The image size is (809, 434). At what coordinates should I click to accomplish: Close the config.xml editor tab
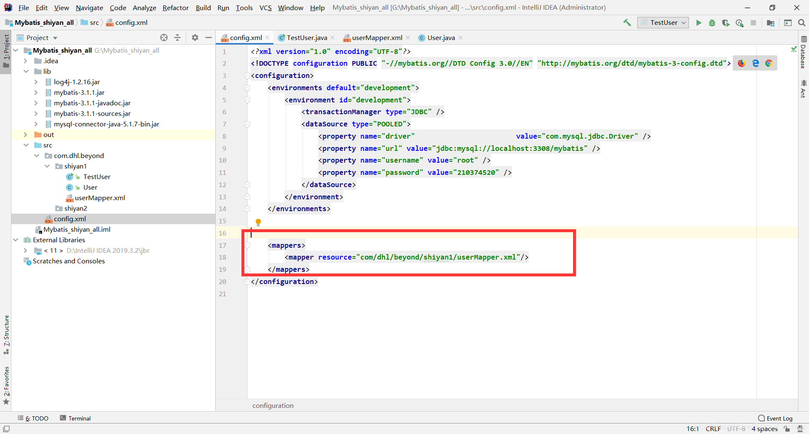coord(267,38)
